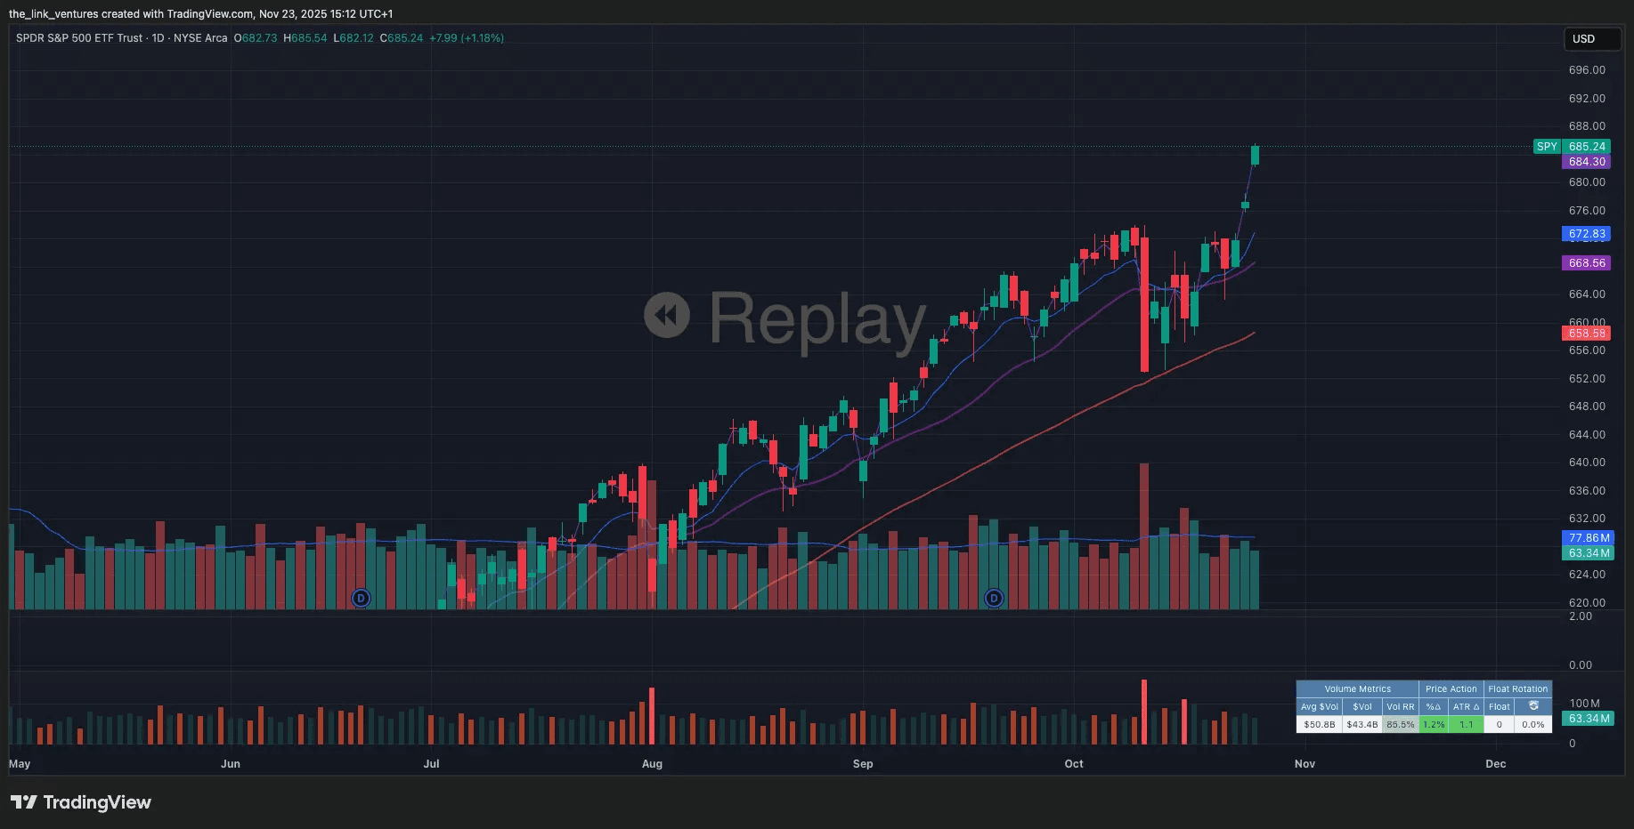Click the ATR Δ column header
The image size is (1634, 829).
click(1466, 707)
